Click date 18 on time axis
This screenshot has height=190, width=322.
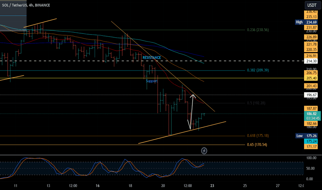[130, 186]
